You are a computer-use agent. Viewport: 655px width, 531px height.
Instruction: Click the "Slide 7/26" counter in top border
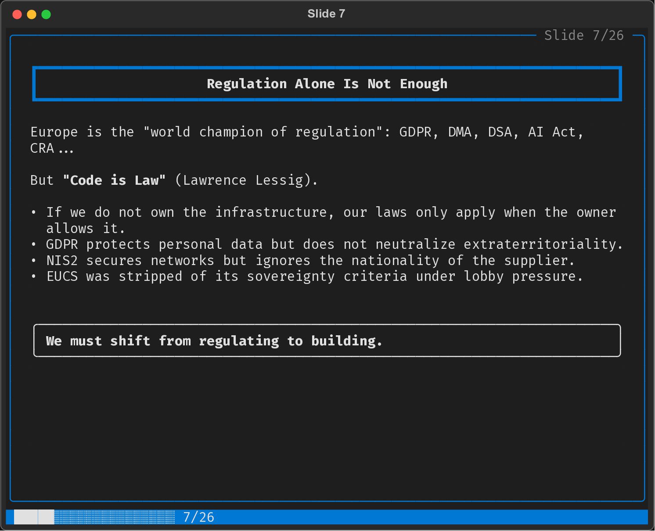pos(584,36)
